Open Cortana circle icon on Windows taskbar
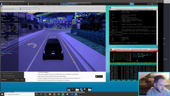Image resolution: width=170 pixels, height=96 pixels. click(37, 94)
